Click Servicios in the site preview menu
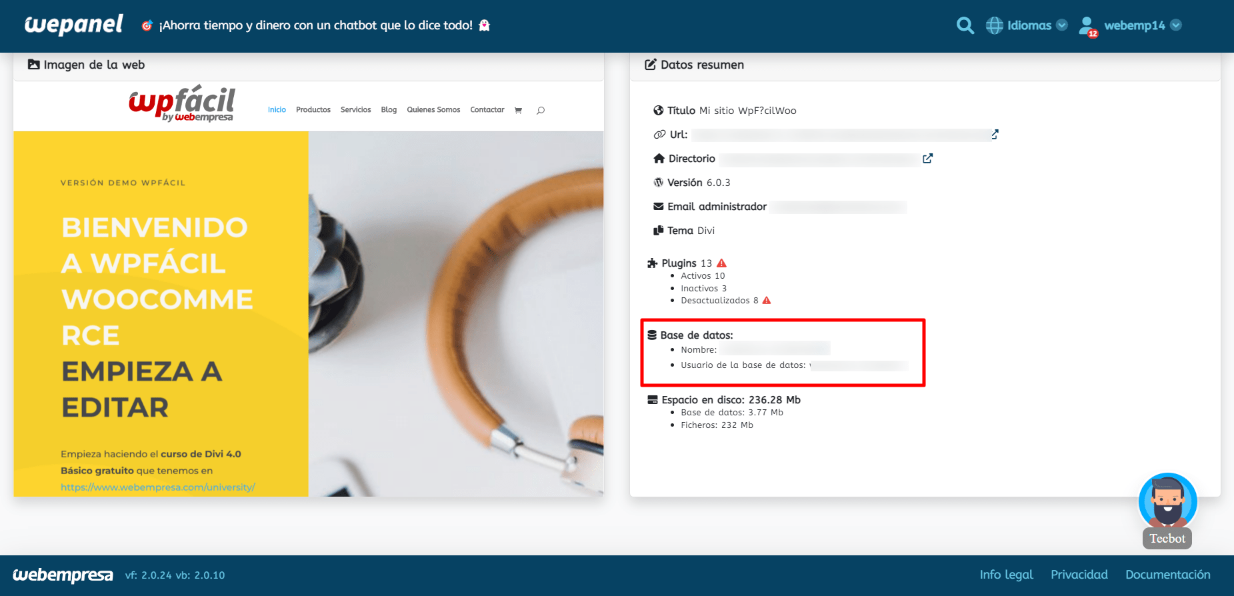The height and width of the screenshot is (596, 1234). [355, 109]
